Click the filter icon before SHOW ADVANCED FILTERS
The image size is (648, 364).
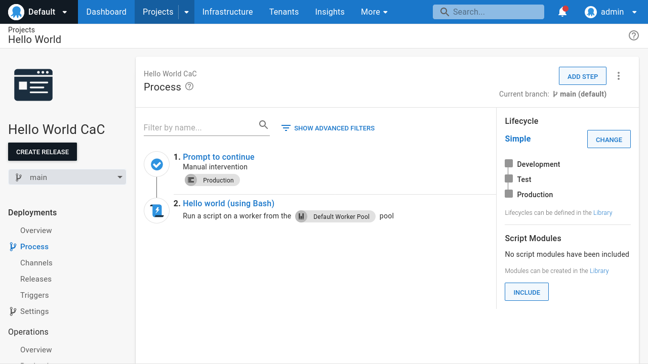tap(286, 128)
